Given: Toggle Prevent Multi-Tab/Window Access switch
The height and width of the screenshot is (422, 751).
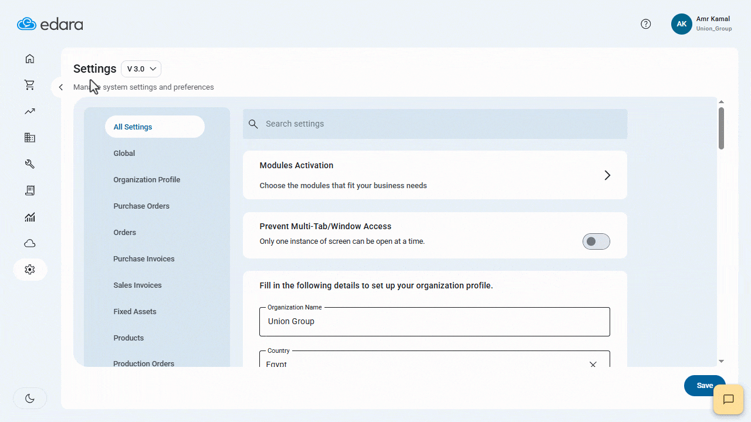Looking at the screenshot, I should point(596,241).
